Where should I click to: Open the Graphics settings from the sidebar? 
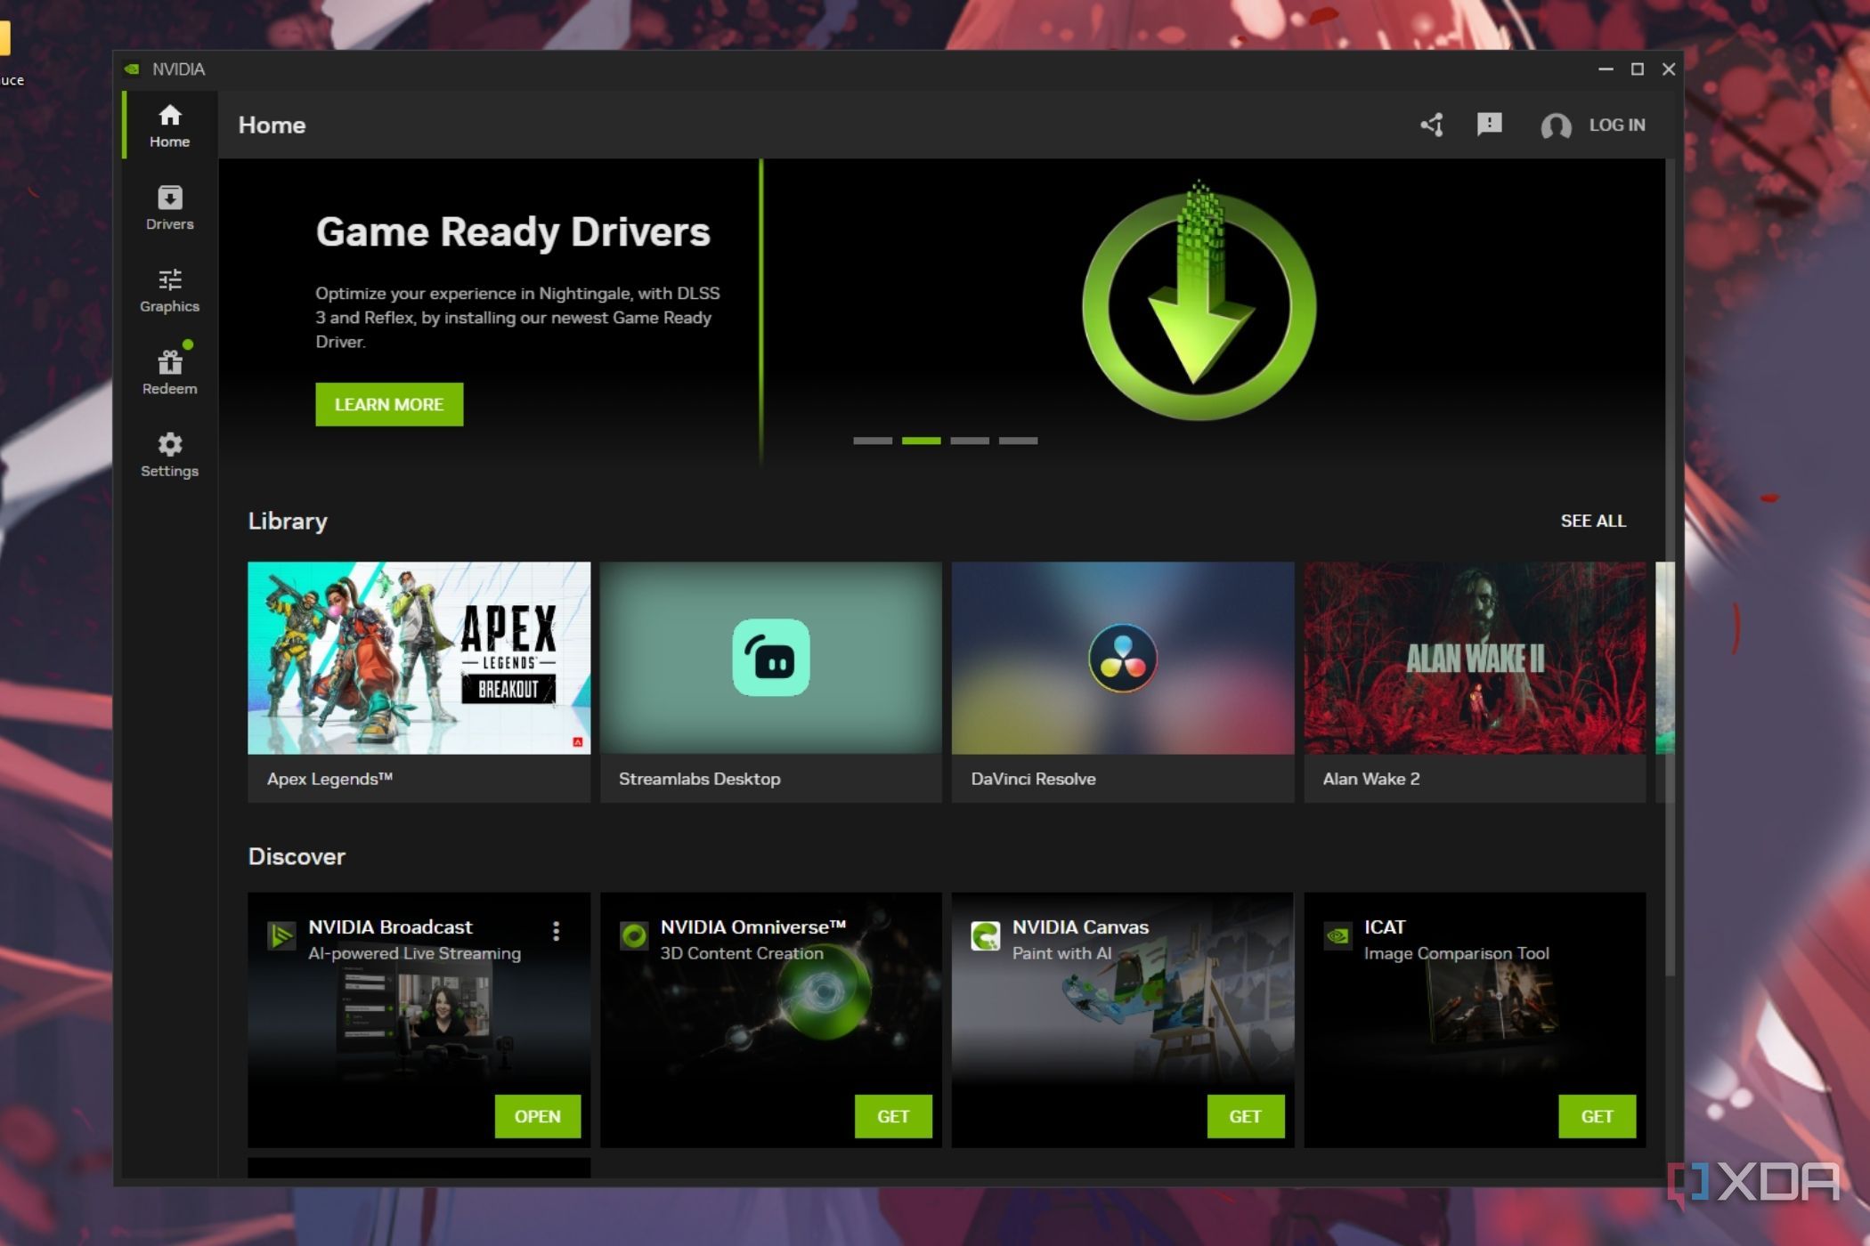tap(169, 291)
